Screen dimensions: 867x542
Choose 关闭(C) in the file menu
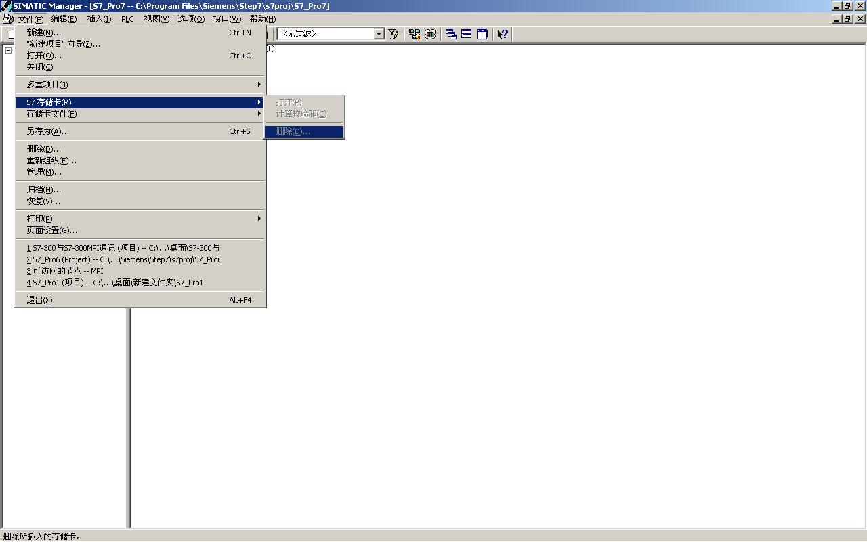click(x=140, y=67)
